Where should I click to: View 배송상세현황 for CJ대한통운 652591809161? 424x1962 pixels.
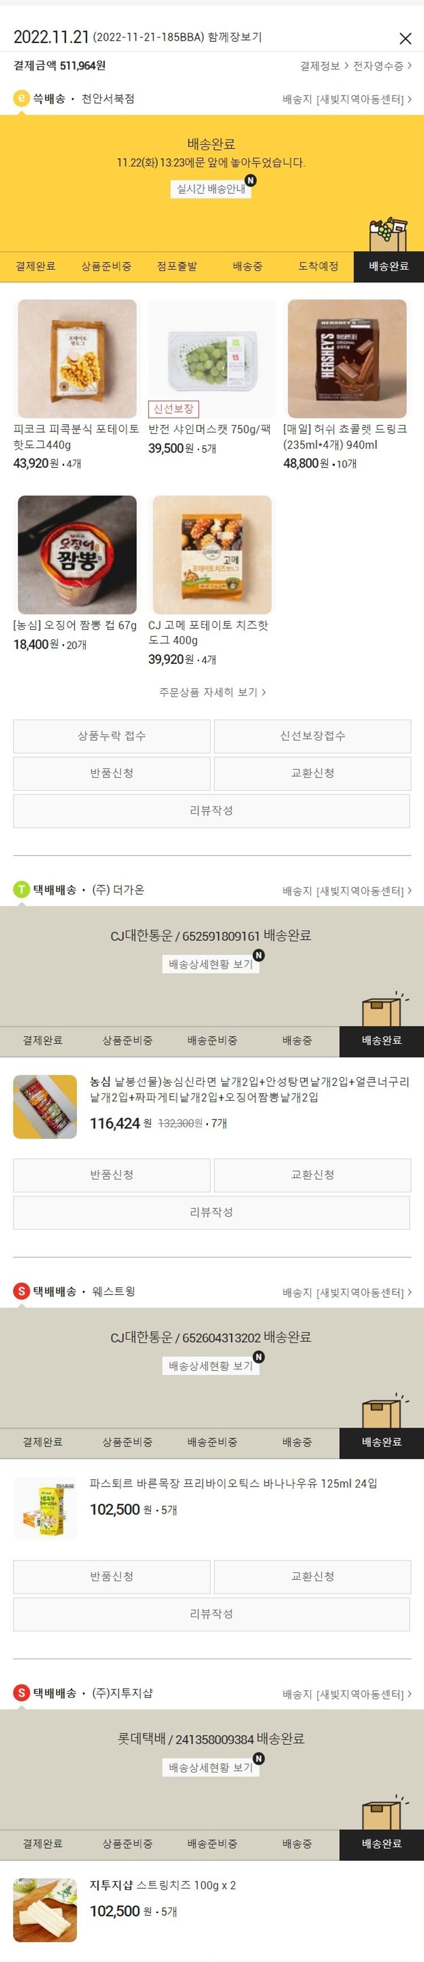point(211,964)
